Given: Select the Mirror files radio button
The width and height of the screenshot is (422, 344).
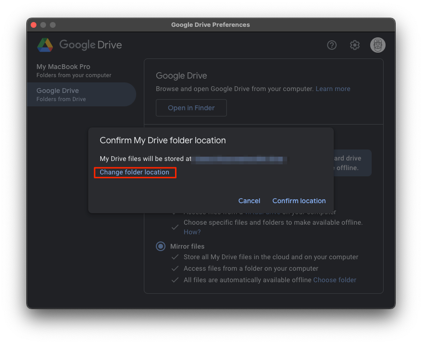Looking at the screenshot, I should [x=161, y=246].
